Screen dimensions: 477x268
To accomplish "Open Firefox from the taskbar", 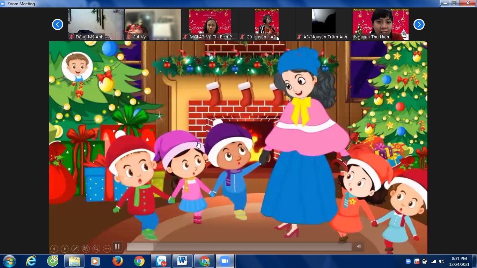I will (x=118, y=261).
